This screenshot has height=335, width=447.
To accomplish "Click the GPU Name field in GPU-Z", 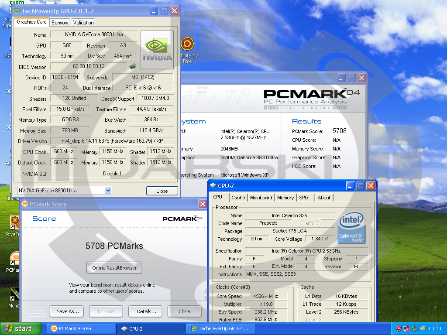I will 94,34.
